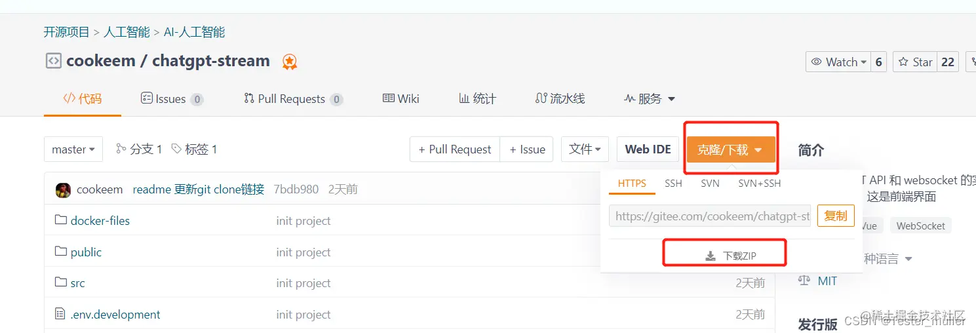Click the chatgpt-stream repository name link
The image size is (976, 333).
[x=211, y=61]
